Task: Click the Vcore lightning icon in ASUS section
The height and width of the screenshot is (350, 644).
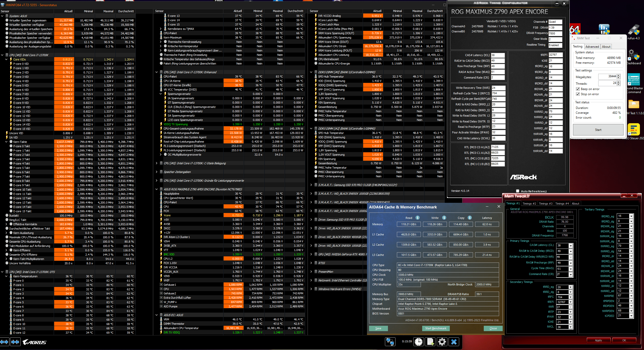Action: (161, 215)
